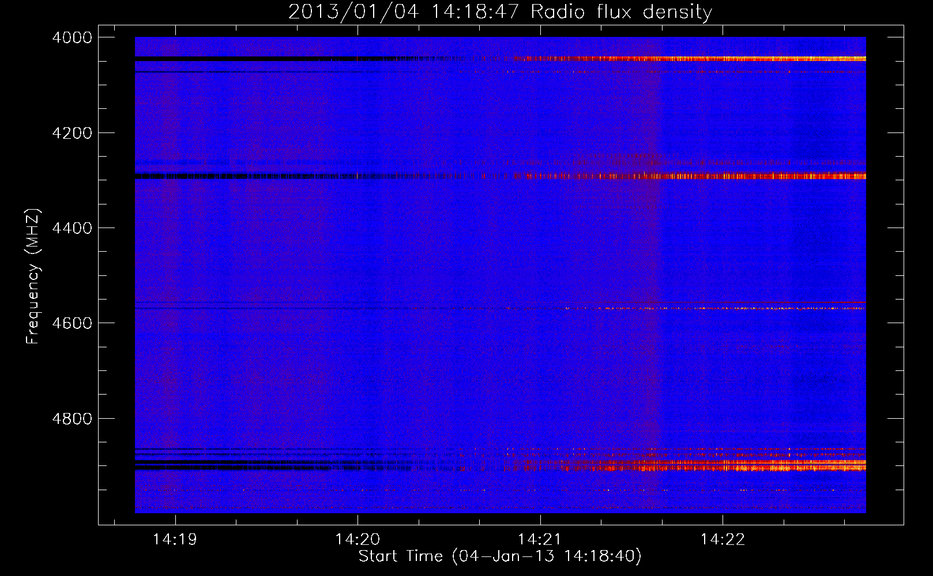This screenshot has height=576, width=933.
Task: Click the 4200 frequency tick label
Action: pyautogui.click(x=72, y=133)
